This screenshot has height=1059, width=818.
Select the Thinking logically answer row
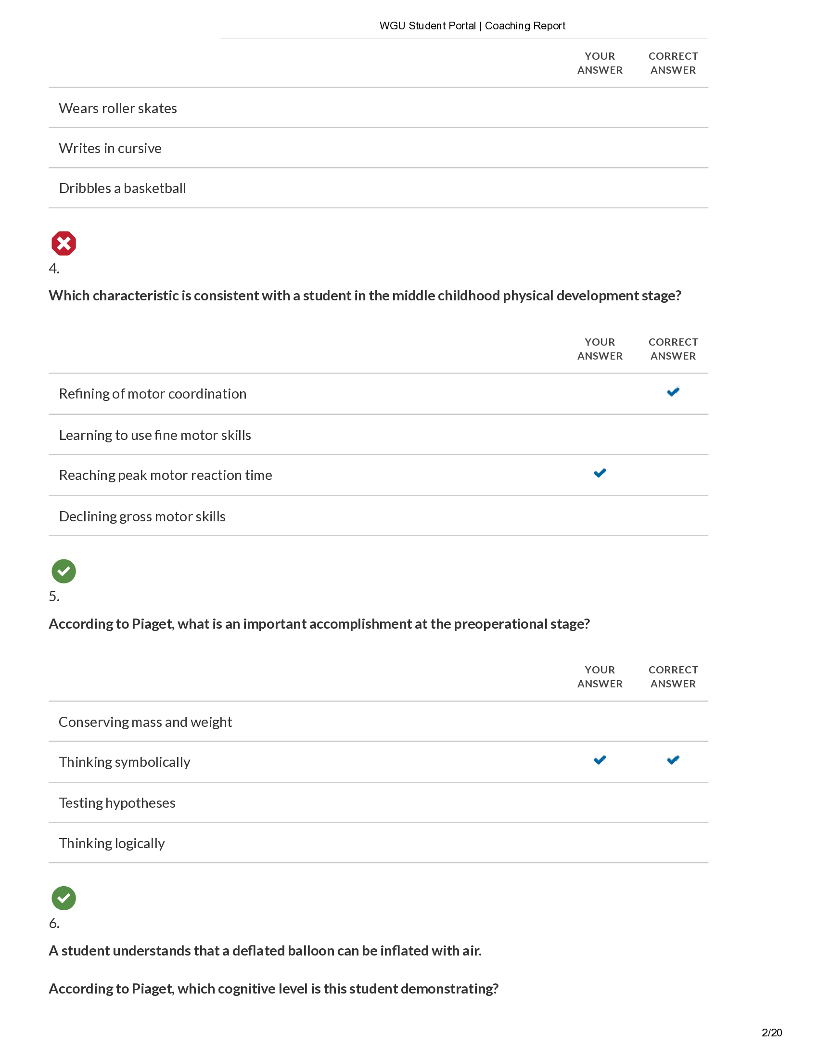click(x=112, y=843)
